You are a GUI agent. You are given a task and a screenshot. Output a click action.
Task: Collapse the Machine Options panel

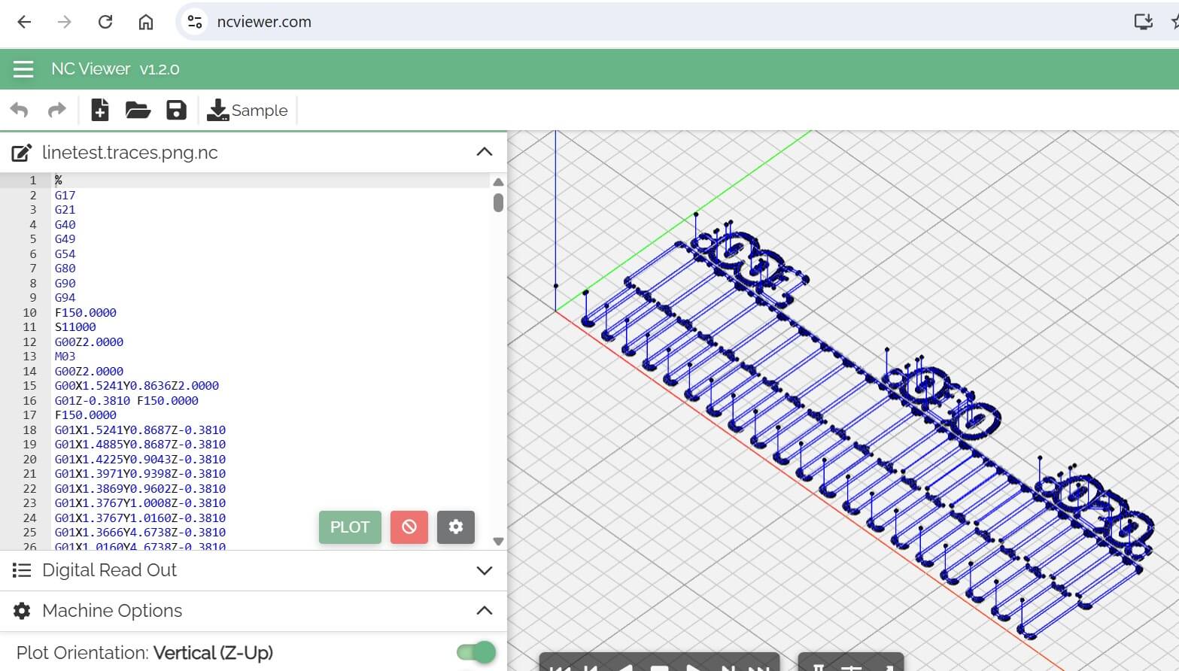pyautogui.click(x=485, y=611)
